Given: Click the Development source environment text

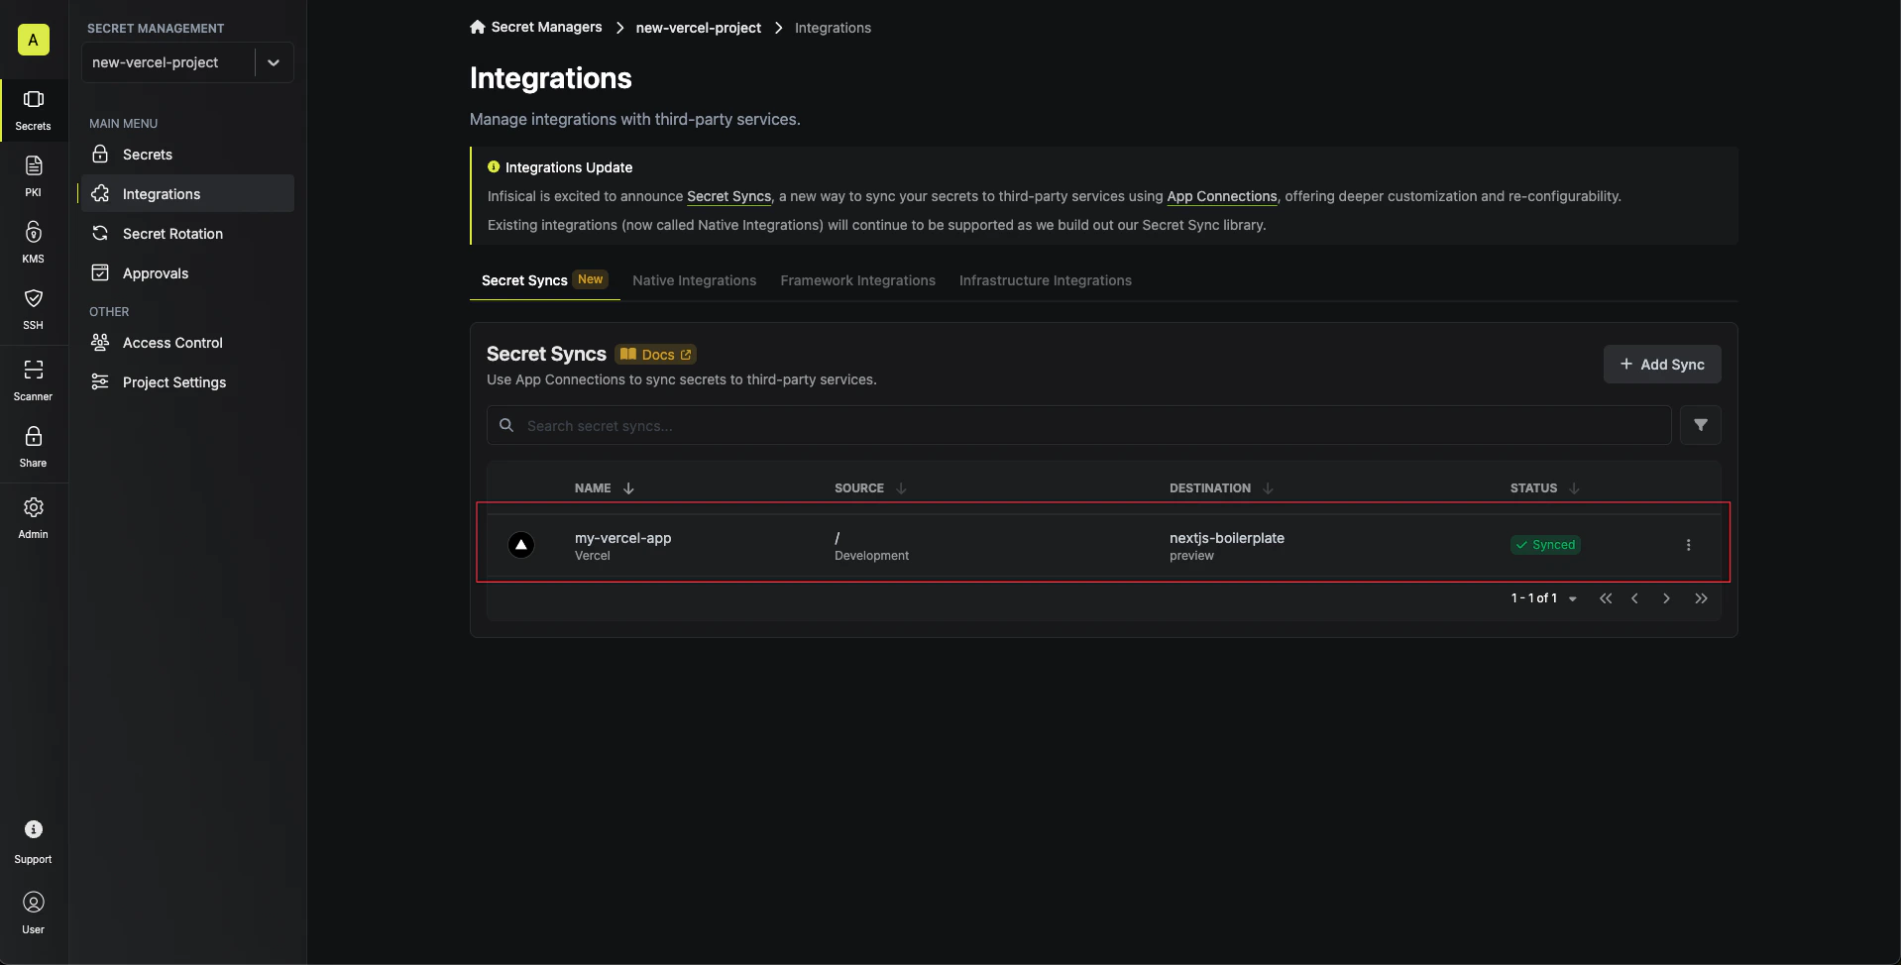Looking at the screenshot, I should 871,556.
